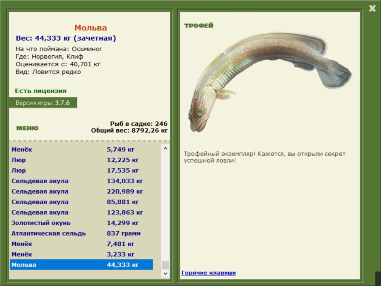Click the ТРОФЕЙ heading
381x286 pixels.
pos(199,26)
